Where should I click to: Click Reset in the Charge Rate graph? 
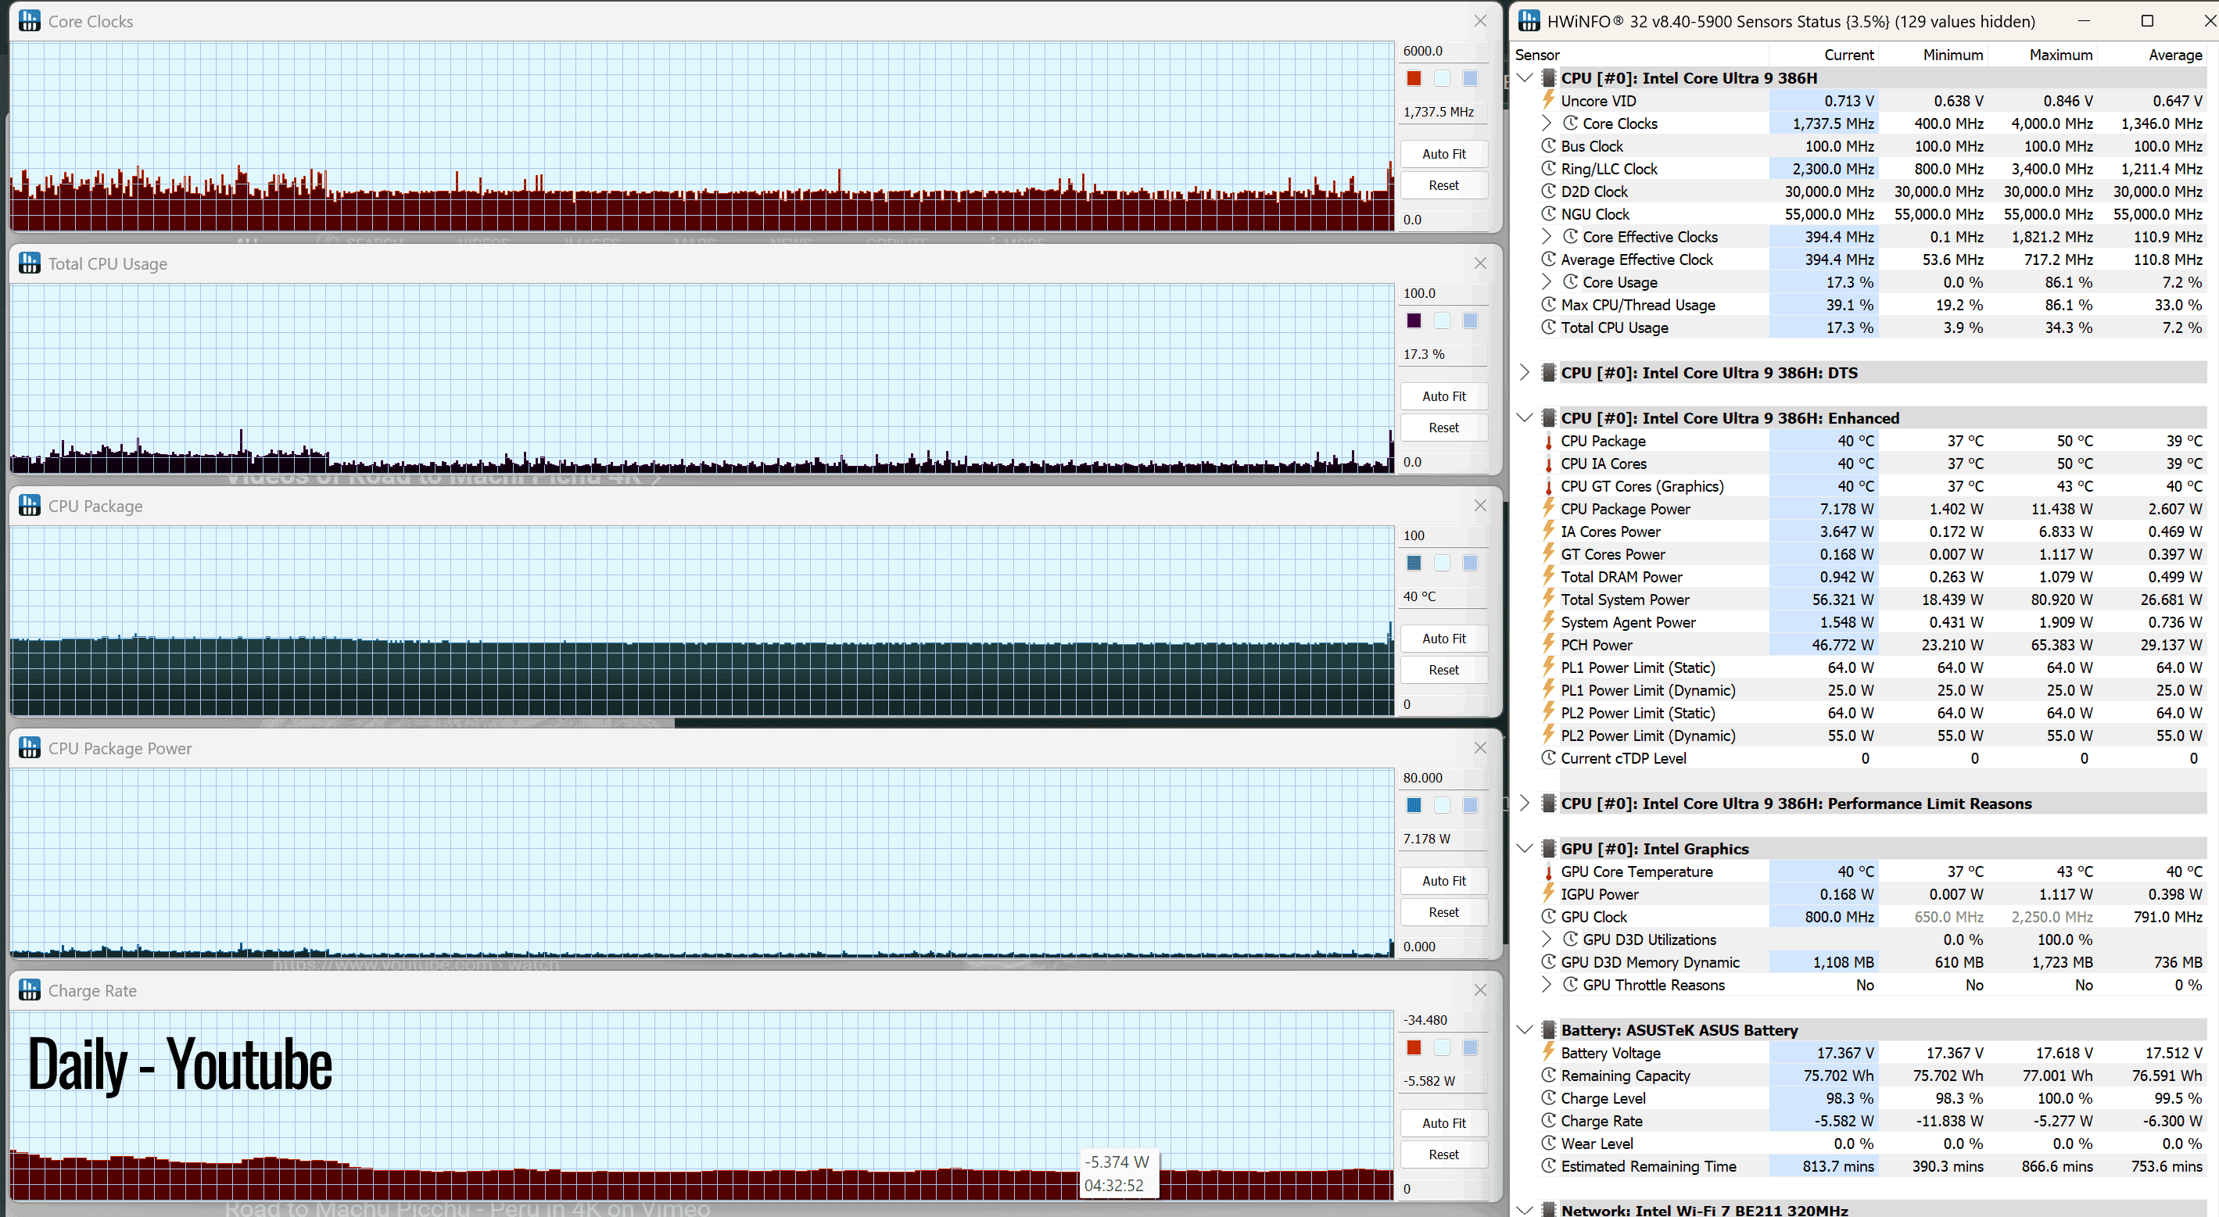tap(1443, 1154)
